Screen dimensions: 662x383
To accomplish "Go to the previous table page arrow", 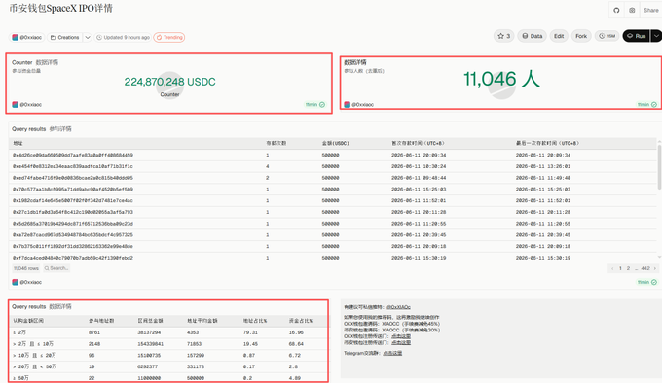I will pyautogui.click(x=612, y=268).
